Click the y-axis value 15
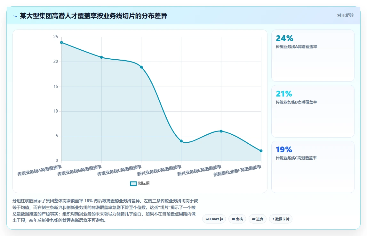Image resolution: width=367 pixels, height=236 pixels. click(55, 86)
